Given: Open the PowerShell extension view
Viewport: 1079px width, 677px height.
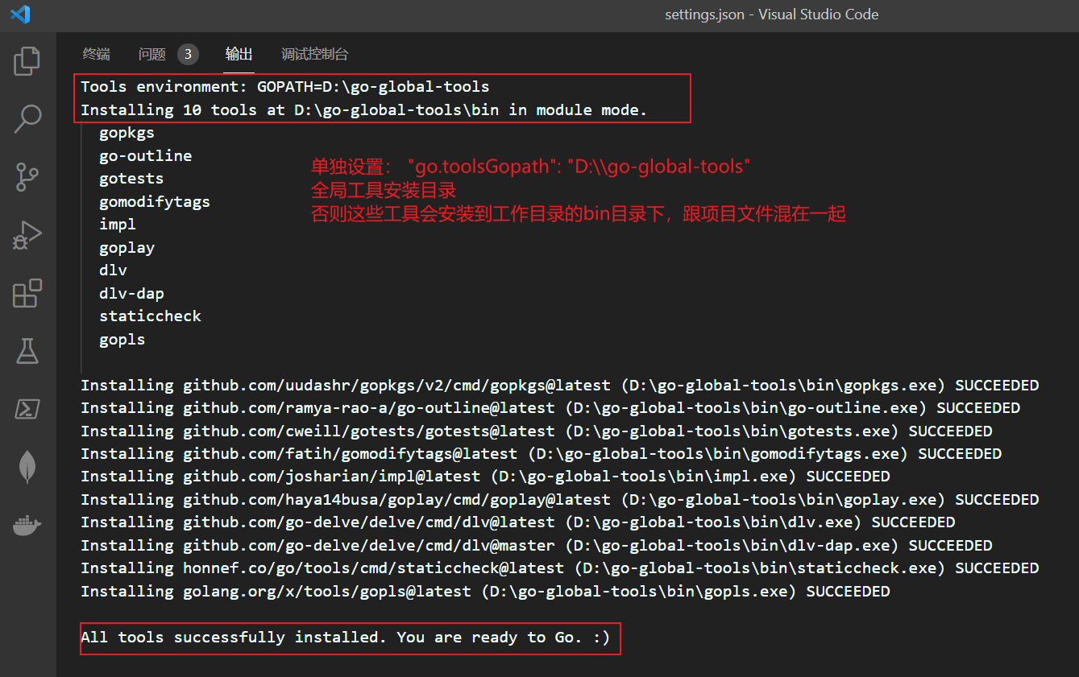Looking at the screenshot, I should (x=27, y=409).
